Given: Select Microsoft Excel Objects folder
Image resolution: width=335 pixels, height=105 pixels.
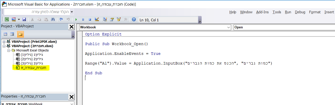Looking at the screenshot, I should tap(32, 50).
